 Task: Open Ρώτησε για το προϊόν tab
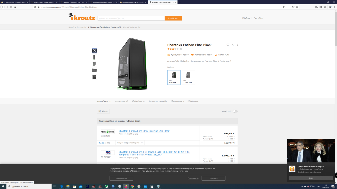158,101
